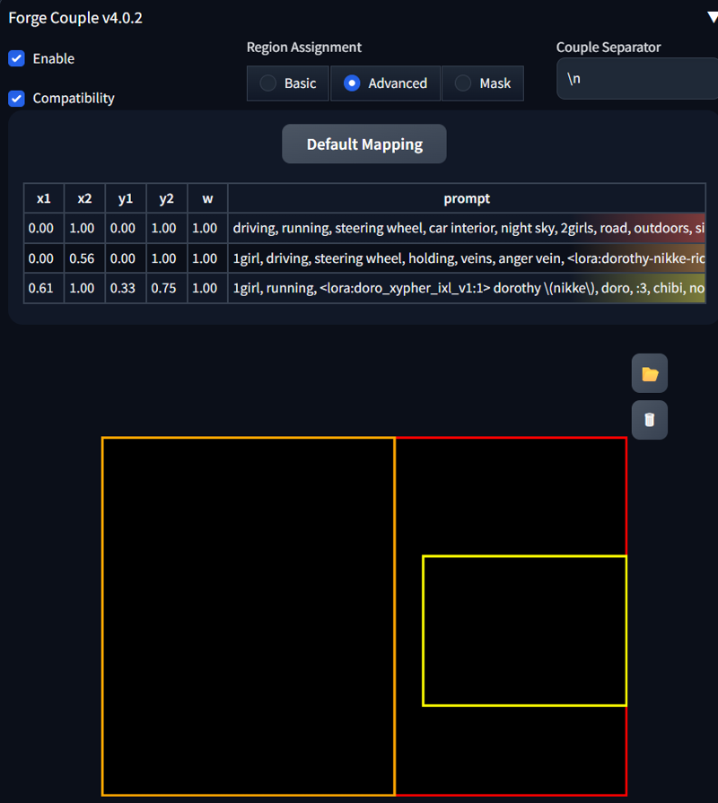The image size is (718, 803).
Task: Select the y2 cell showing 0.75
Action: (166, 288)
